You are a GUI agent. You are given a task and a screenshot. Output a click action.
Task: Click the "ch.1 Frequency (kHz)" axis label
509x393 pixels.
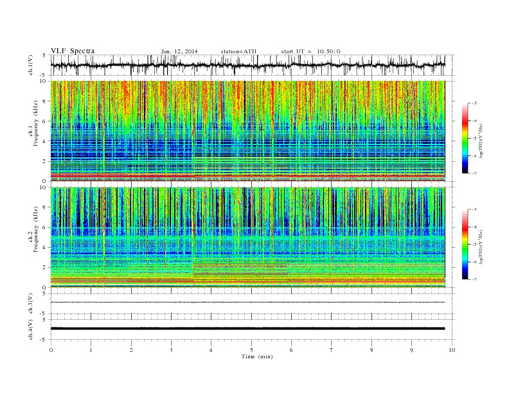point(33,123)
